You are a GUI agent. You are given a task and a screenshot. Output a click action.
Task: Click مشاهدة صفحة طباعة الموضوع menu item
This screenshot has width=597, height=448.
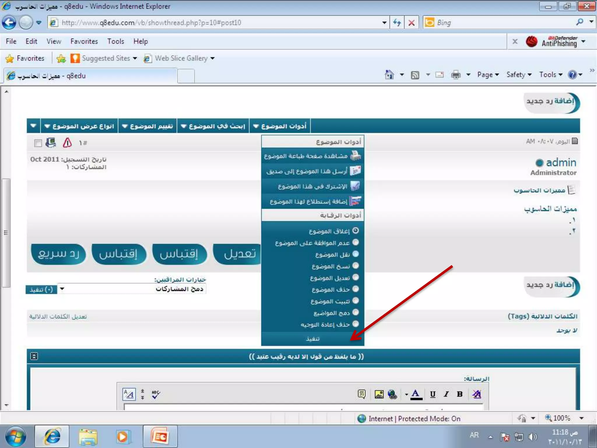[x=306, y=156]
